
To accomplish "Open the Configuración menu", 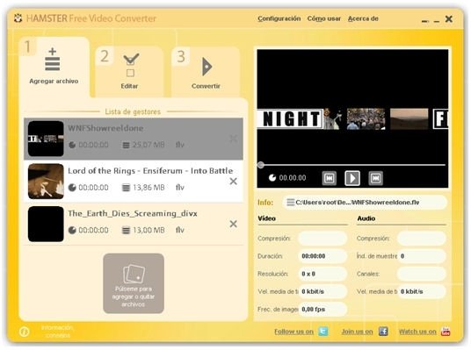I will point(279,18).
